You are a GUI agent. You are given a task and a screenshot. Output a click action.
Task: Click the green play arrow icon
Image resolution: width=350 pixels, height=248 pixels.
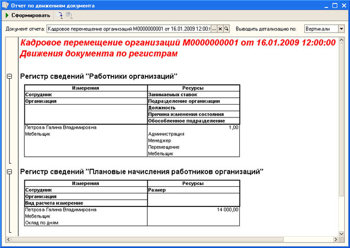point(7,15)
